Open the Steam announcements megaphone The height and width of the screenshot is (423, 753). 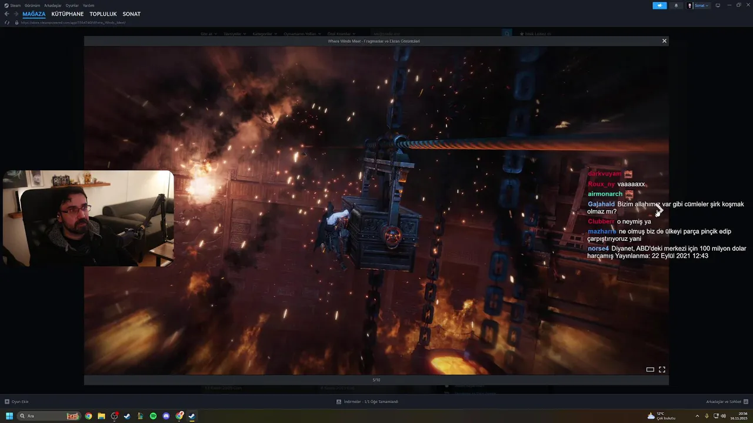point(659,5)
